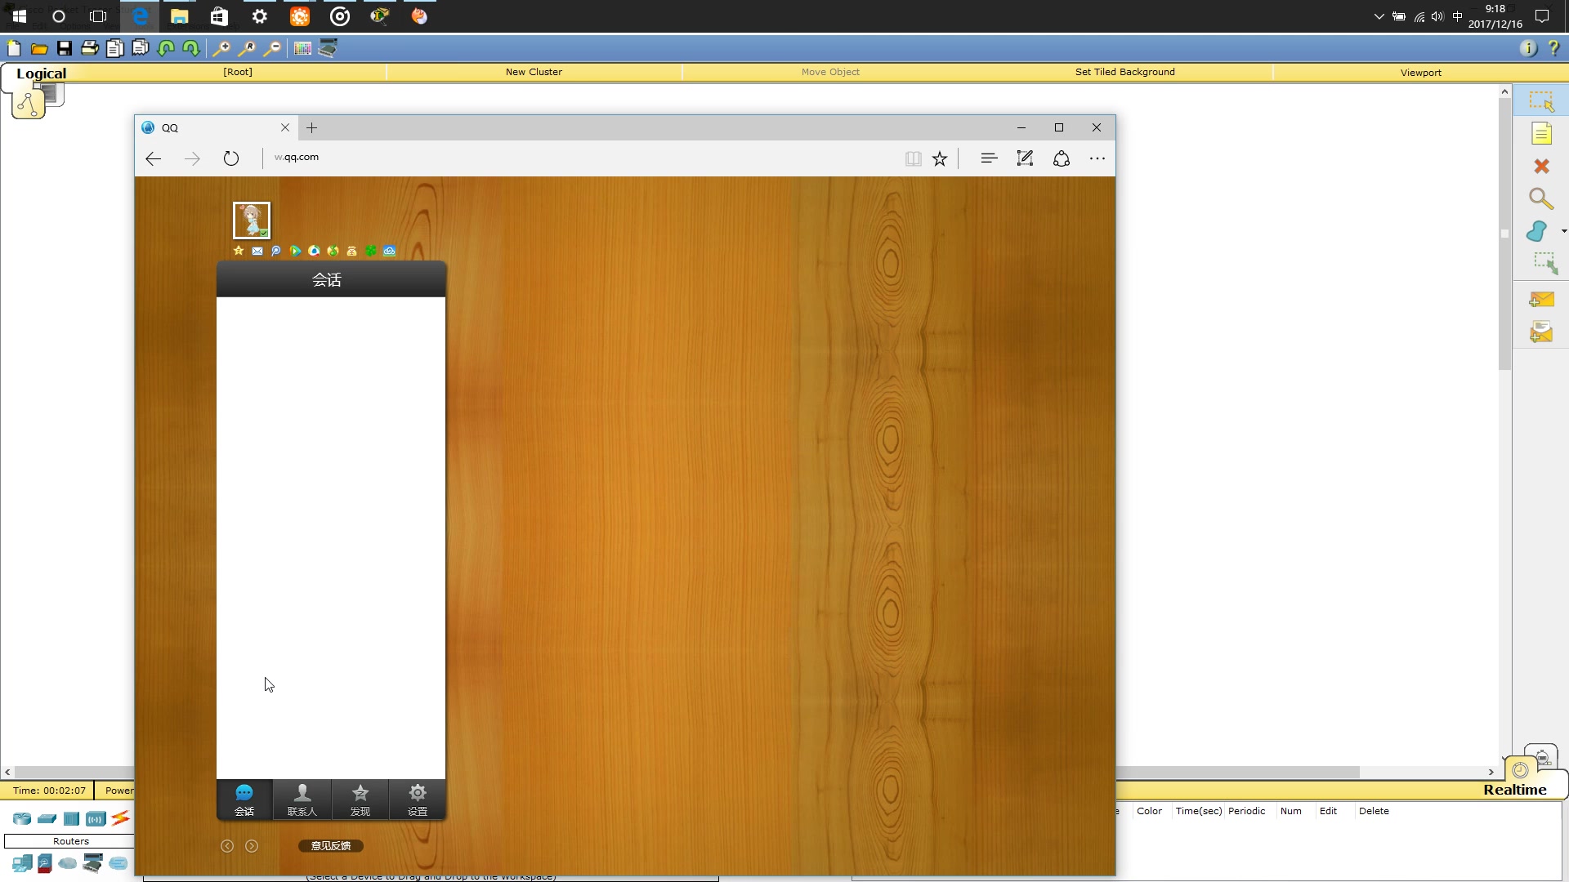Viewport: 1569px width, 882px height.
Task: Click the QQ 会话 (Conversations) tab icon
Action: tap(244, 799)
